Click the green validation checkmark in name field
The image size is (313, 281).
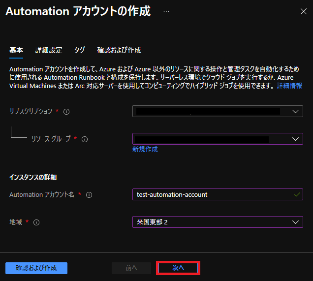(x=297, y=194)
